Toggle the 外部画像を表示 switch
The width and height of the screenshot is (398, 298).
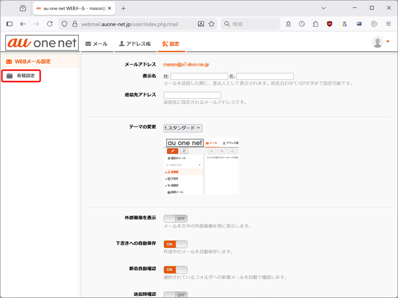175,219
